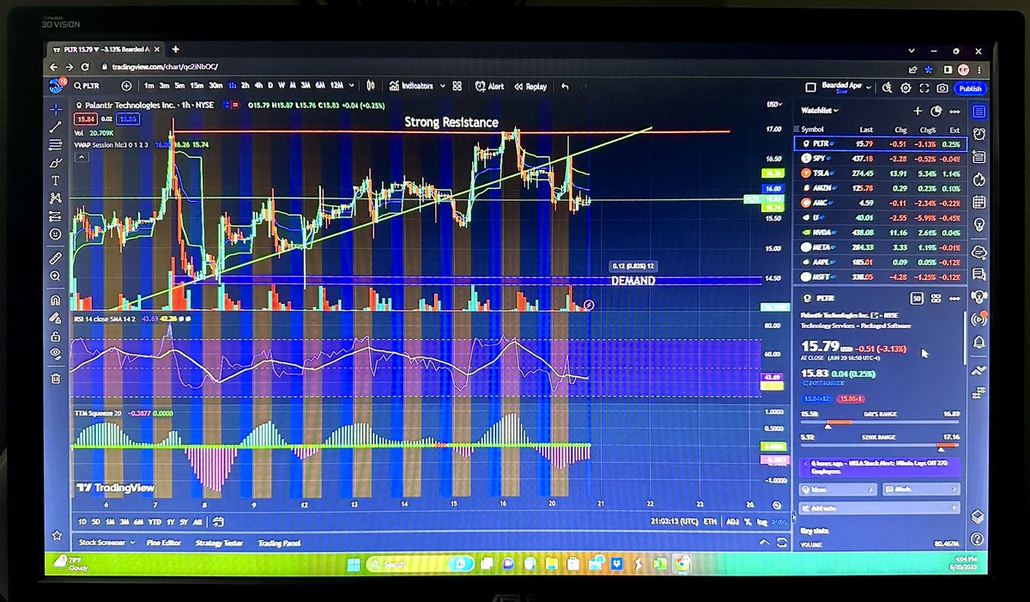This screenshot has height=602, width=1030.
Task: Open the candlestick chart style menu
Action: [372, 86]
